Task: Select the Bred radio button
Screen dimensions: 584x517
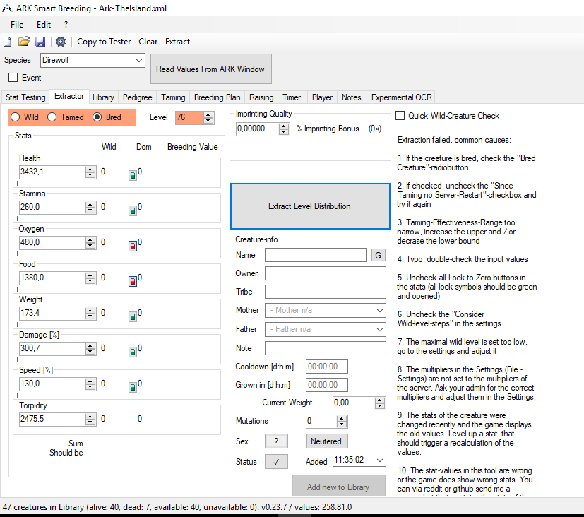Action: click(x=97, y=117)
